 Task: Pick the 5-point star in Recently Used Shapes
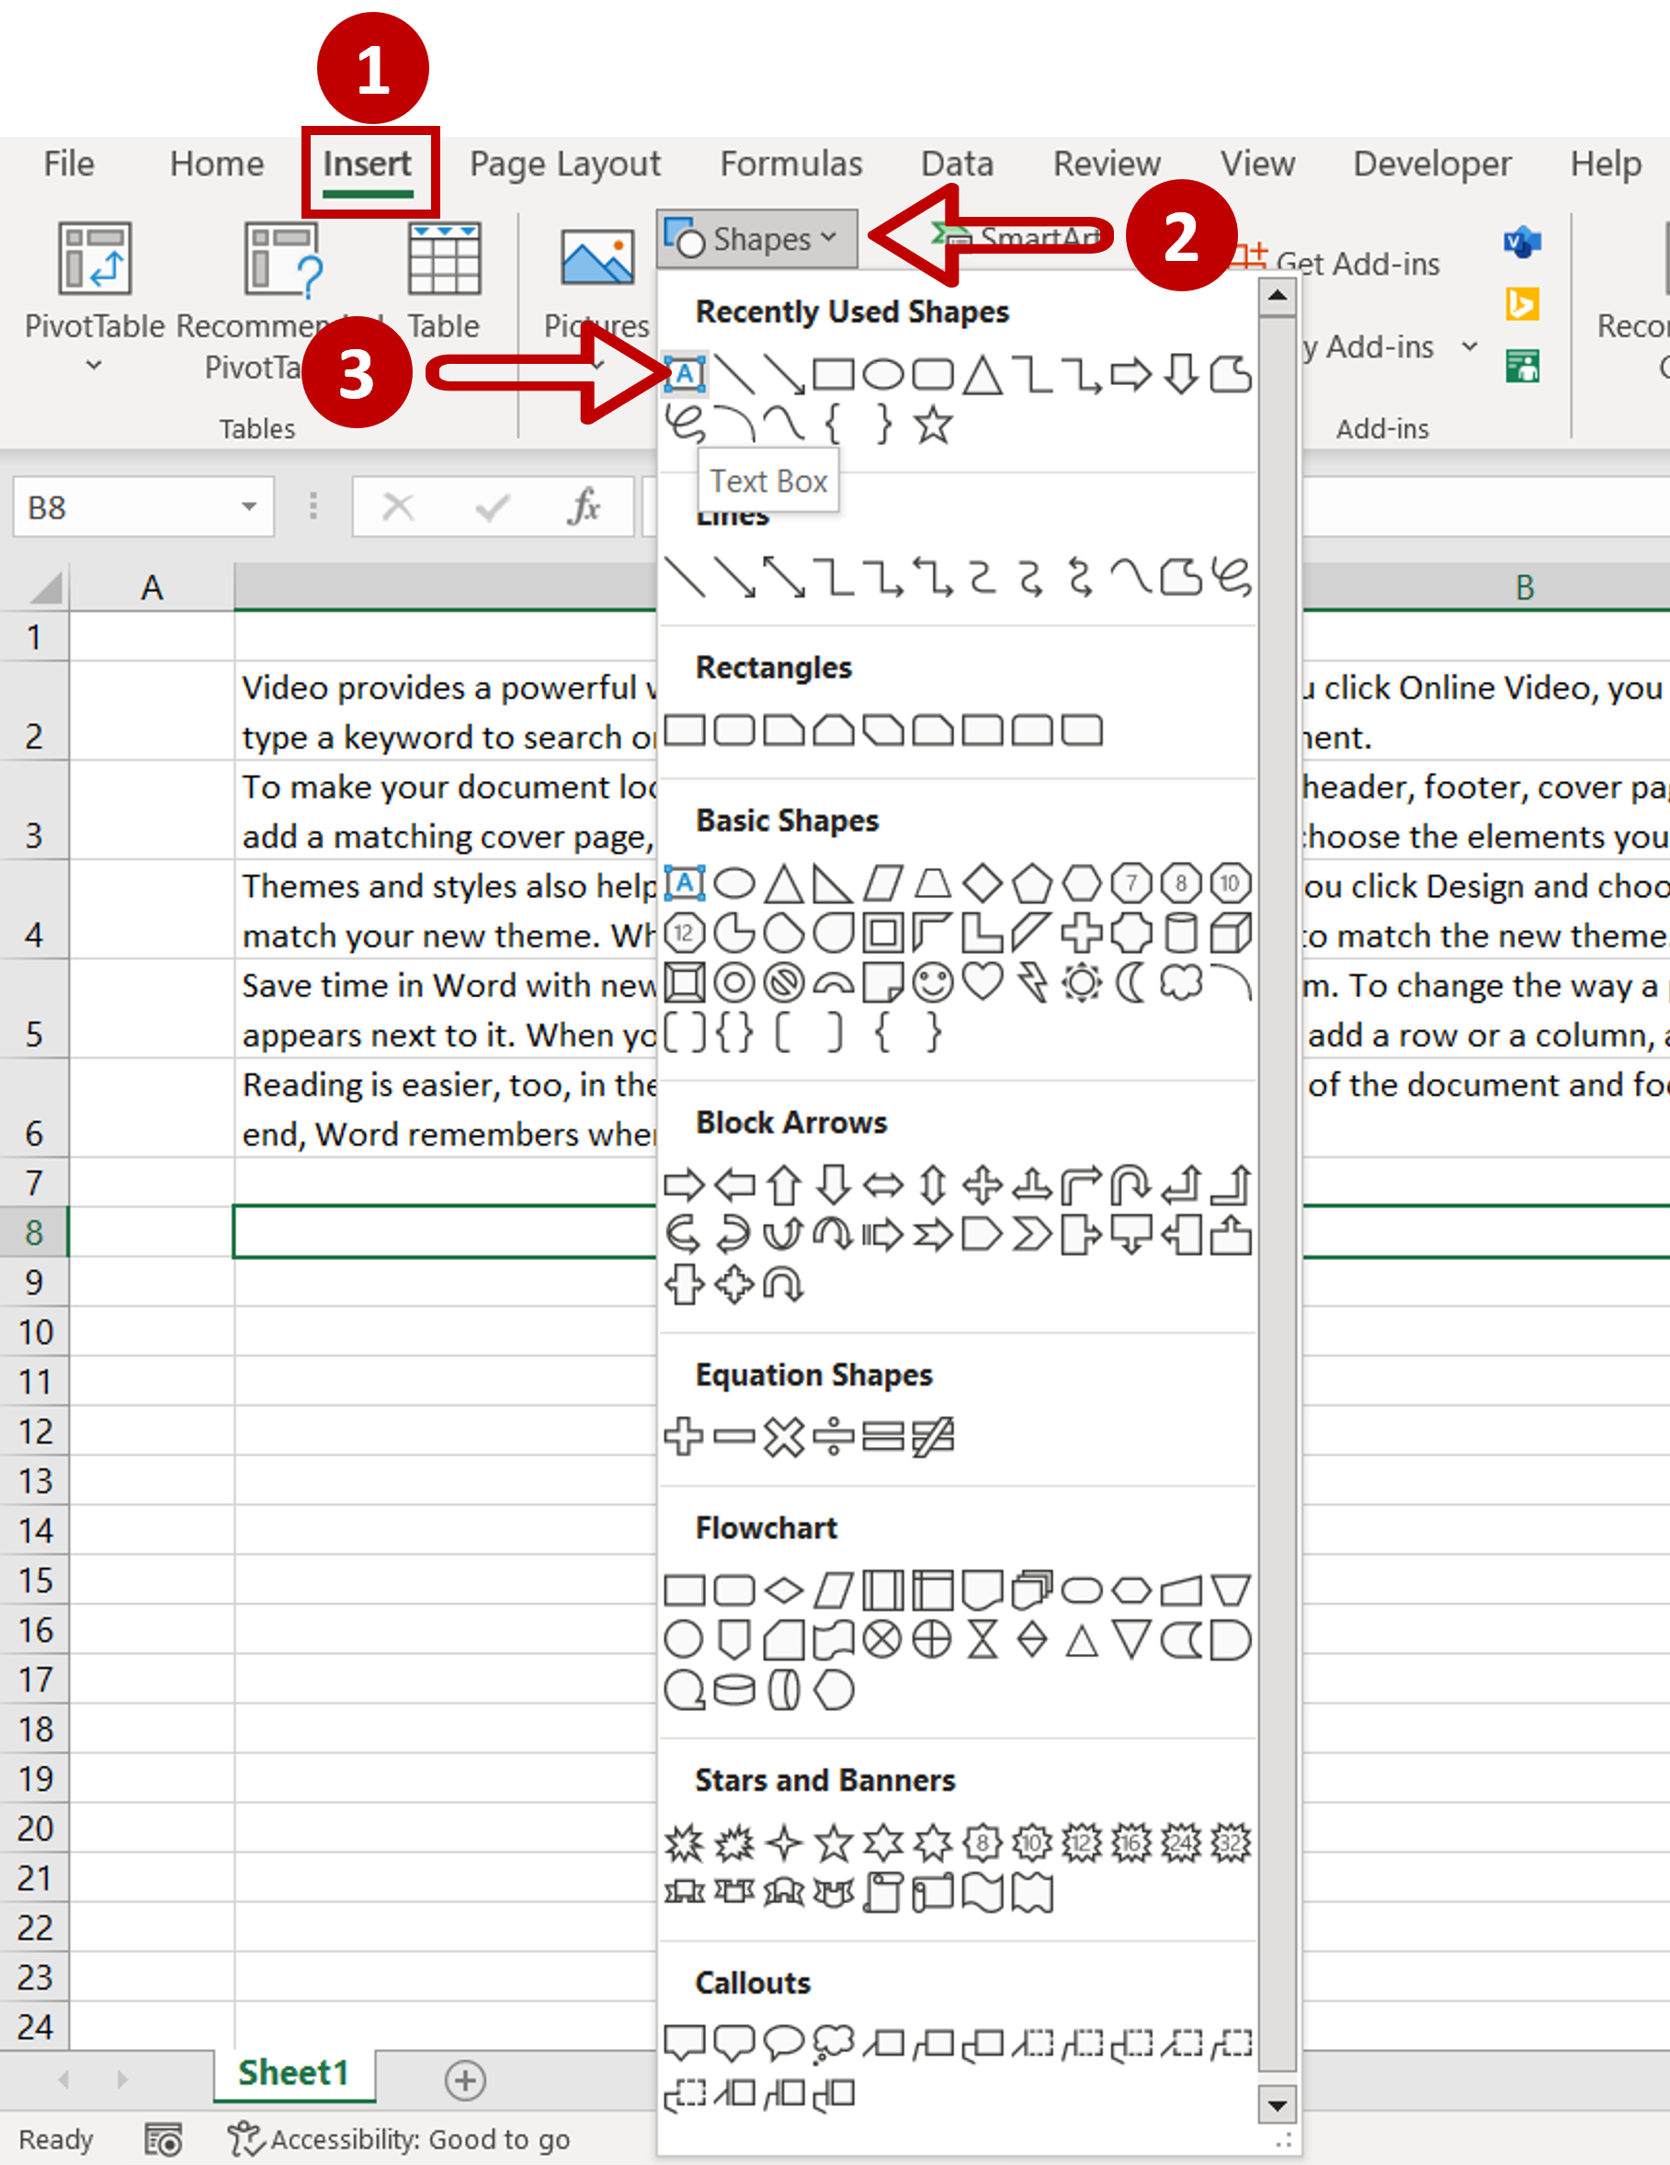click(x=933, y=425)
